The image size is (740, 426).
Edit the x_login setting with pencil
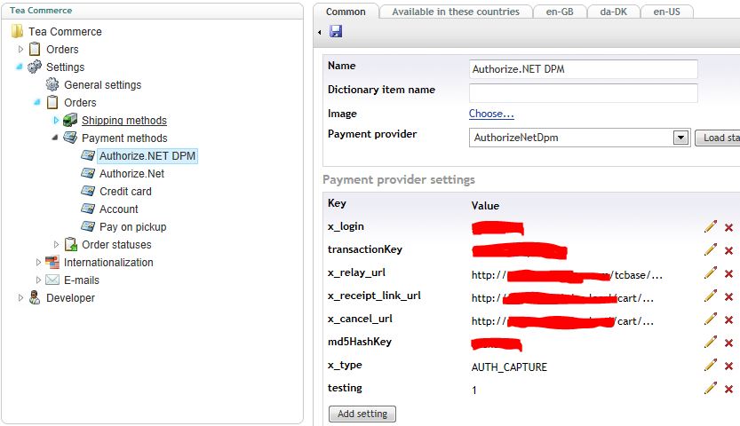pos(711,226)
